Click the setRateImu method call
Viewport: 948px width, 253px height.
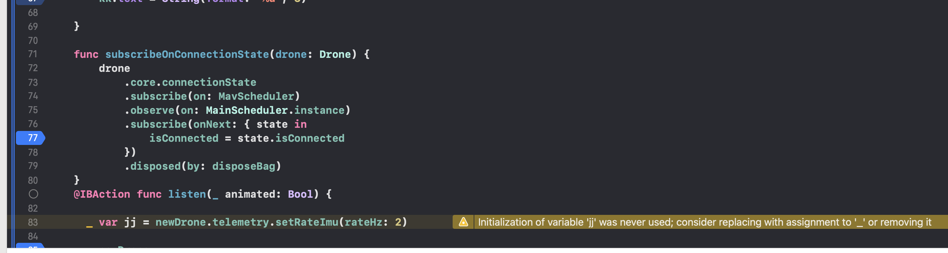(307, 222)
